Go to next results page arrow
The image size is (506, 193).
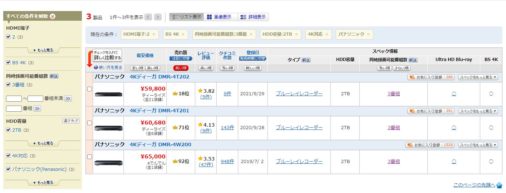coord(158,17)
